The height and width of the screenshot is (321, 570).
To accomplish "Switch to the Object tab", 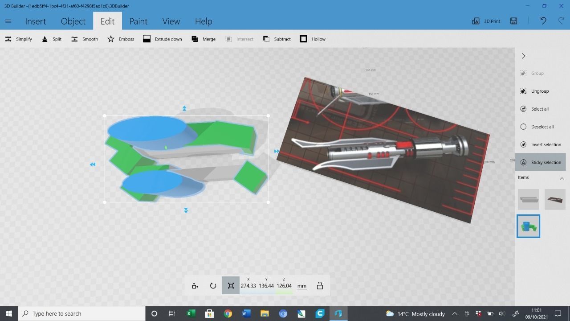I will tap(73, 21).
